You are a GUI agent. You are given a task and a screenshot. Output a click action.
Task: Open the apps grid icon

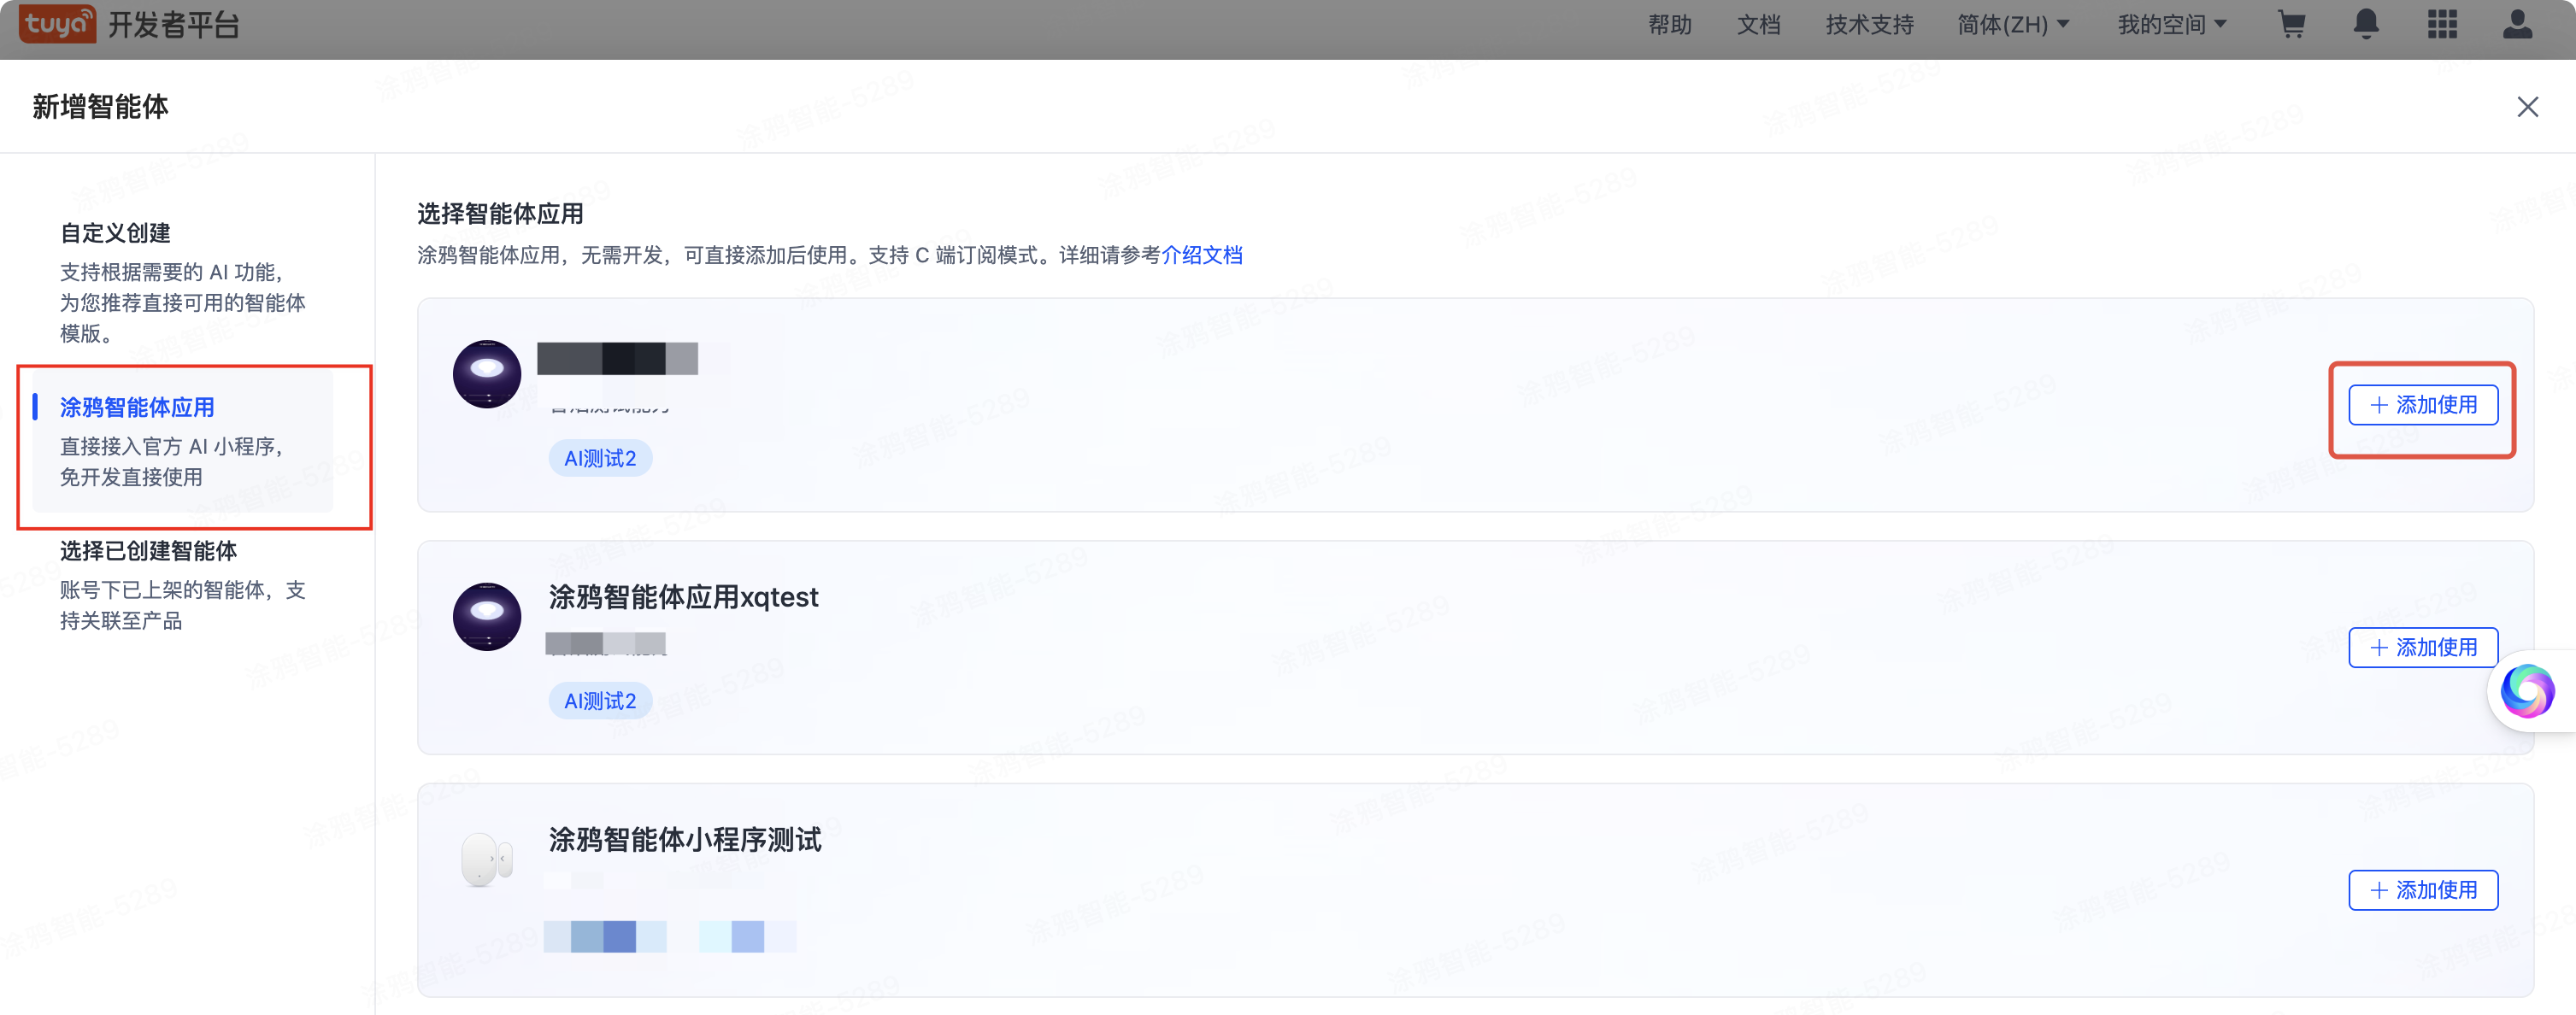point(2442,24)
